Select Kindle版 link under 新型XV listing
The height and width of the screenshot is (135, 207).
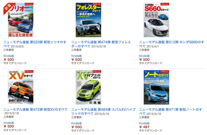click(x=9, y=123)
